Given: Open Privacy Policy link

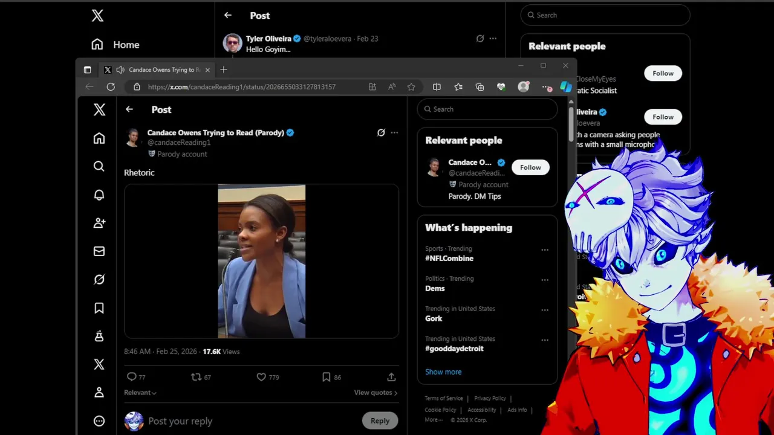Looking at the screenshot, I should (490, 399).
